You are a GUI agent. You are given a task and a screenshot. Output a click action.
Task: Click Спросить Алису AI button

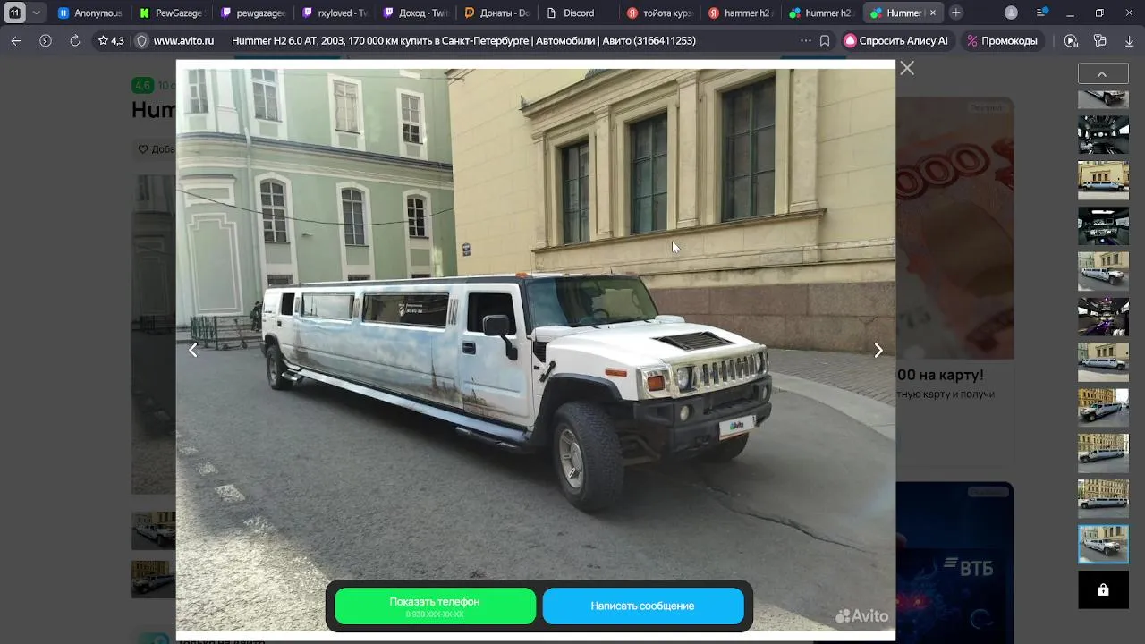click(x=896, y=41)
